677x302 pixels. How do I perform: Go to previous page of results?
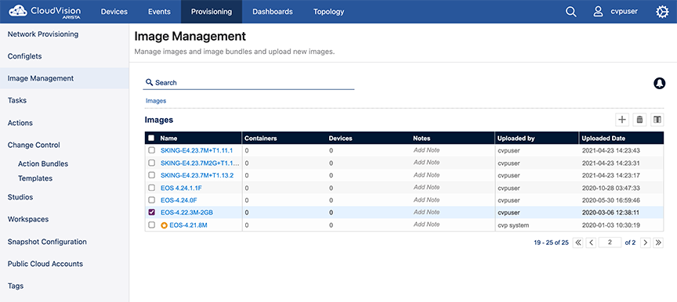point(591,243)
